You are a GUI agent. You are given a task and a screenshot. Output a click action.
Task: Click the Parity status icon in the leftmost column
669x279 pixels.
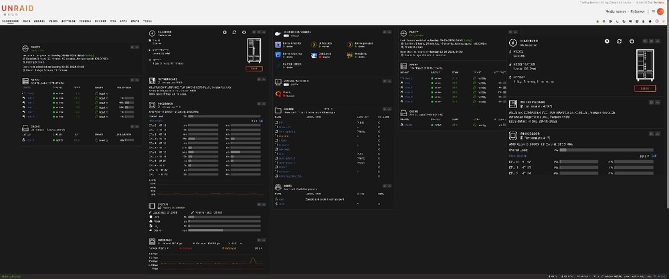click(x=25, y=48)
